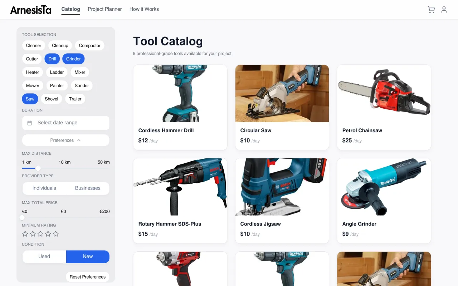Screen dimensions: 458x286
Task: Toggle the Painter tool filter
Action: pyautogui.click(x=57, y=85)
